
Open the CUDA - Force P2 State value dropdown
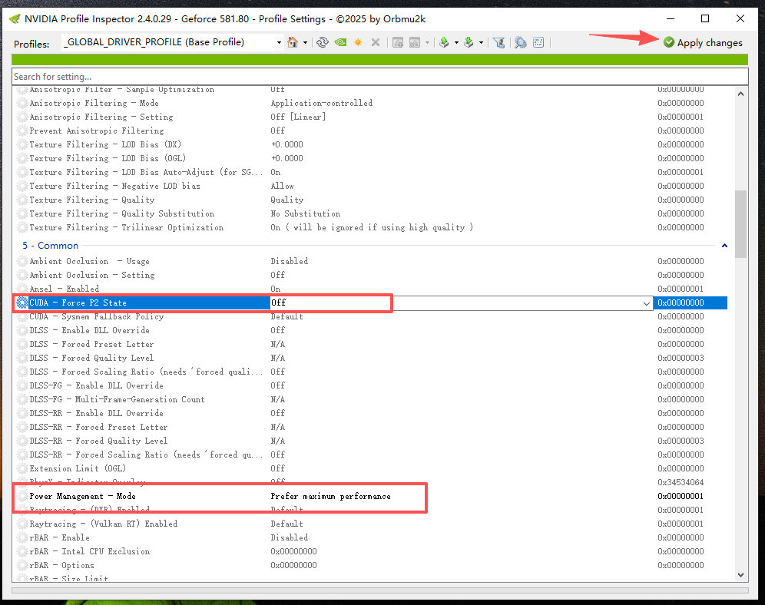[647, 303]
